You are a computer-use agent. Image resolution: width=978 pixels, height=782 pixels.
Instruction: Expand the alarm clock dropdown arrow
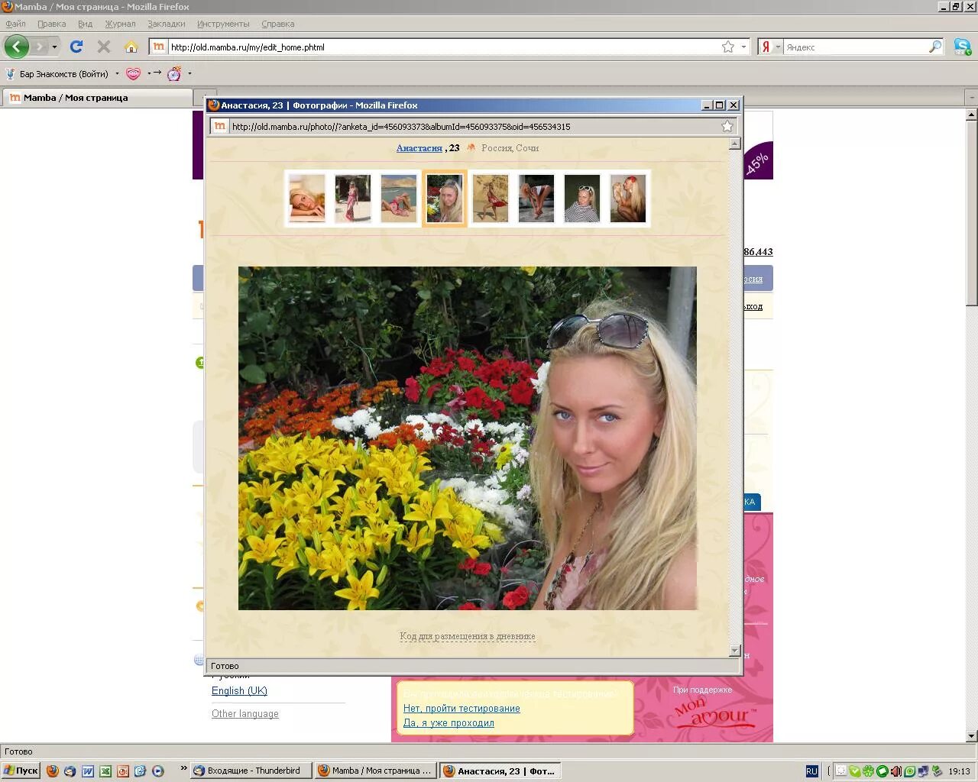click(189, 74)
